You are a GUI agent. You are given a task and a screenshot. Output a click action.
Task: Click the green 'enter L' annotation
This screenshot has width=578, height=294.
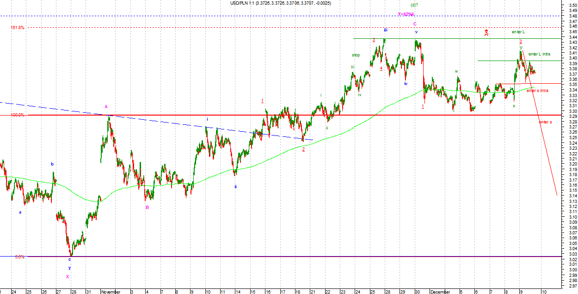coord(518,32)
